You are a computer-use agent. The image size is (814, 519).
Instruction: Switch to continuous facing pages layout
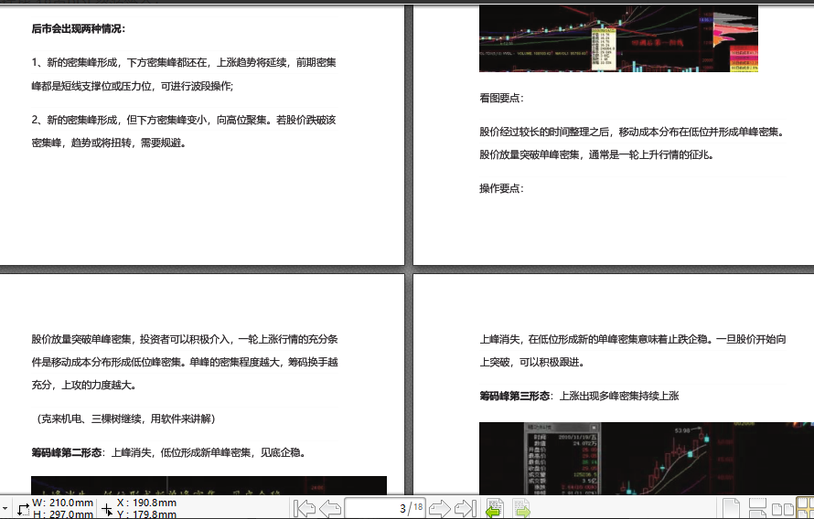click(x=806, y=508)
